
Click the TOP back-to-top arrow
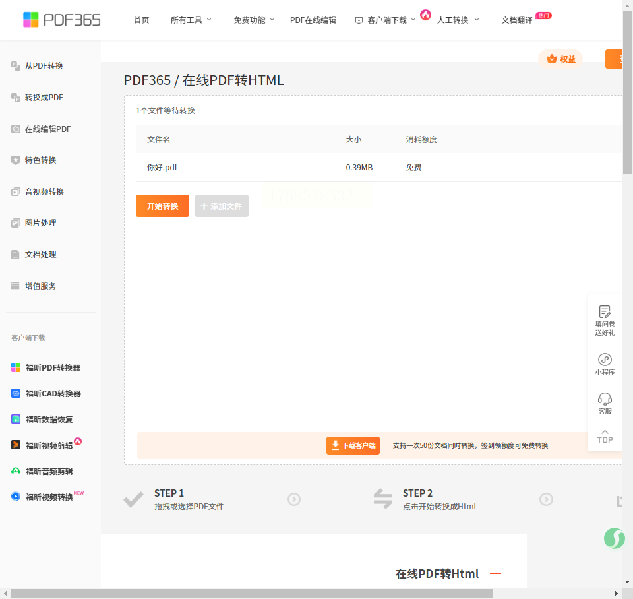(605, 437)
